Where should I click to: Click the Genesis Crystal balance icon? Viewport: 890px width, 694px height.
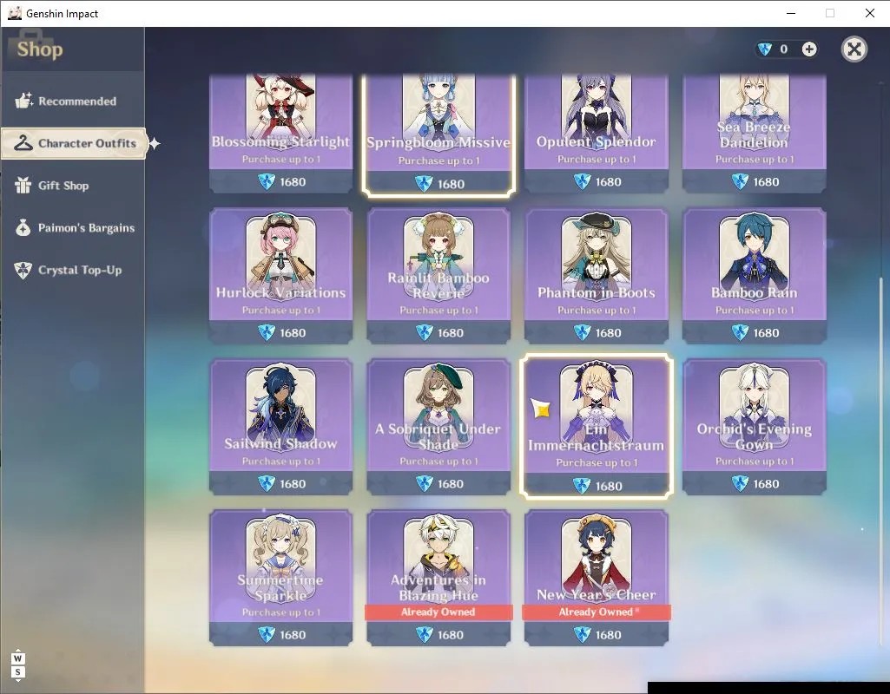765,49
